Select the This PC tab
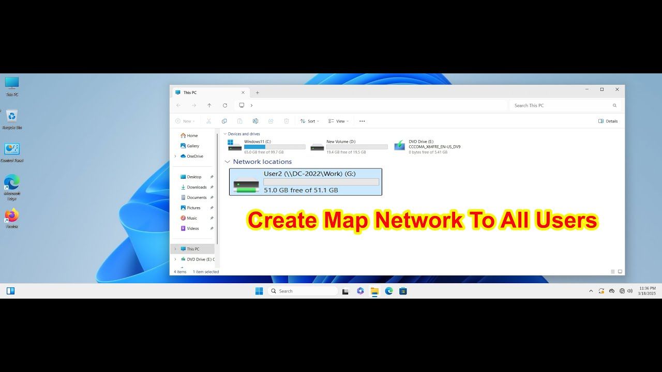Screen dimensions: 662x372 point(210,92)
